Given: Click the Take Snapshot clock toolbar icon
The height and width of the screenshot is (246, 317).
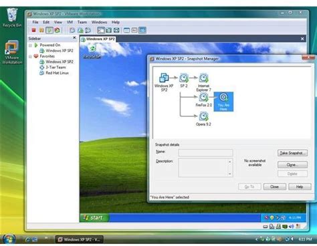Looking at the screenshot, I should [x=72, y=30].
